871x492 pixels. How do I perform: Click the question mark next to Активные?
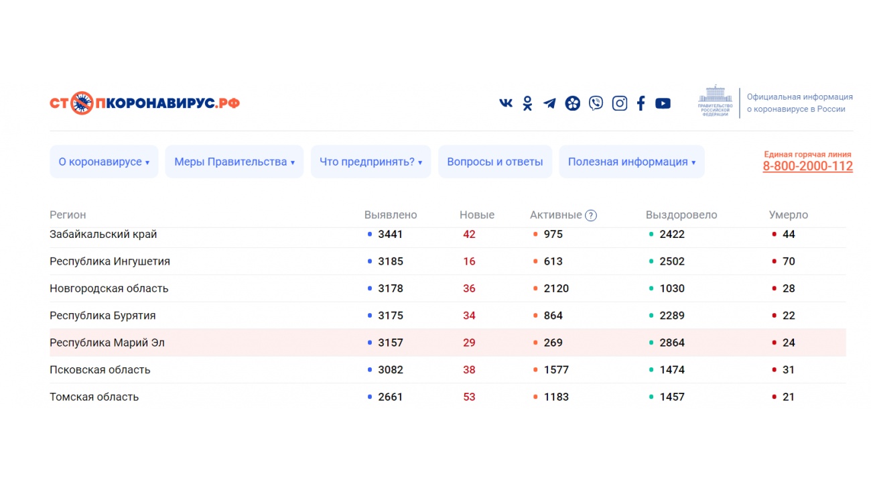[590, 215]
